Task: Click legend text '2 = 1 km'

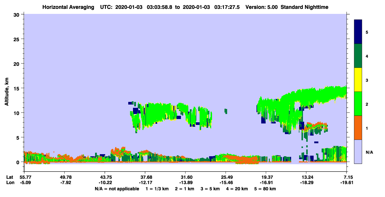Action: pos(185,189)
